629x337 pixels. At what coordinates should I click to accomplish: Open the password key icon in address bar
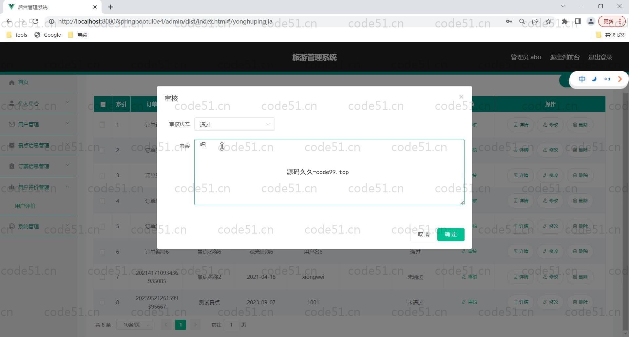click(x=509, y=22)
